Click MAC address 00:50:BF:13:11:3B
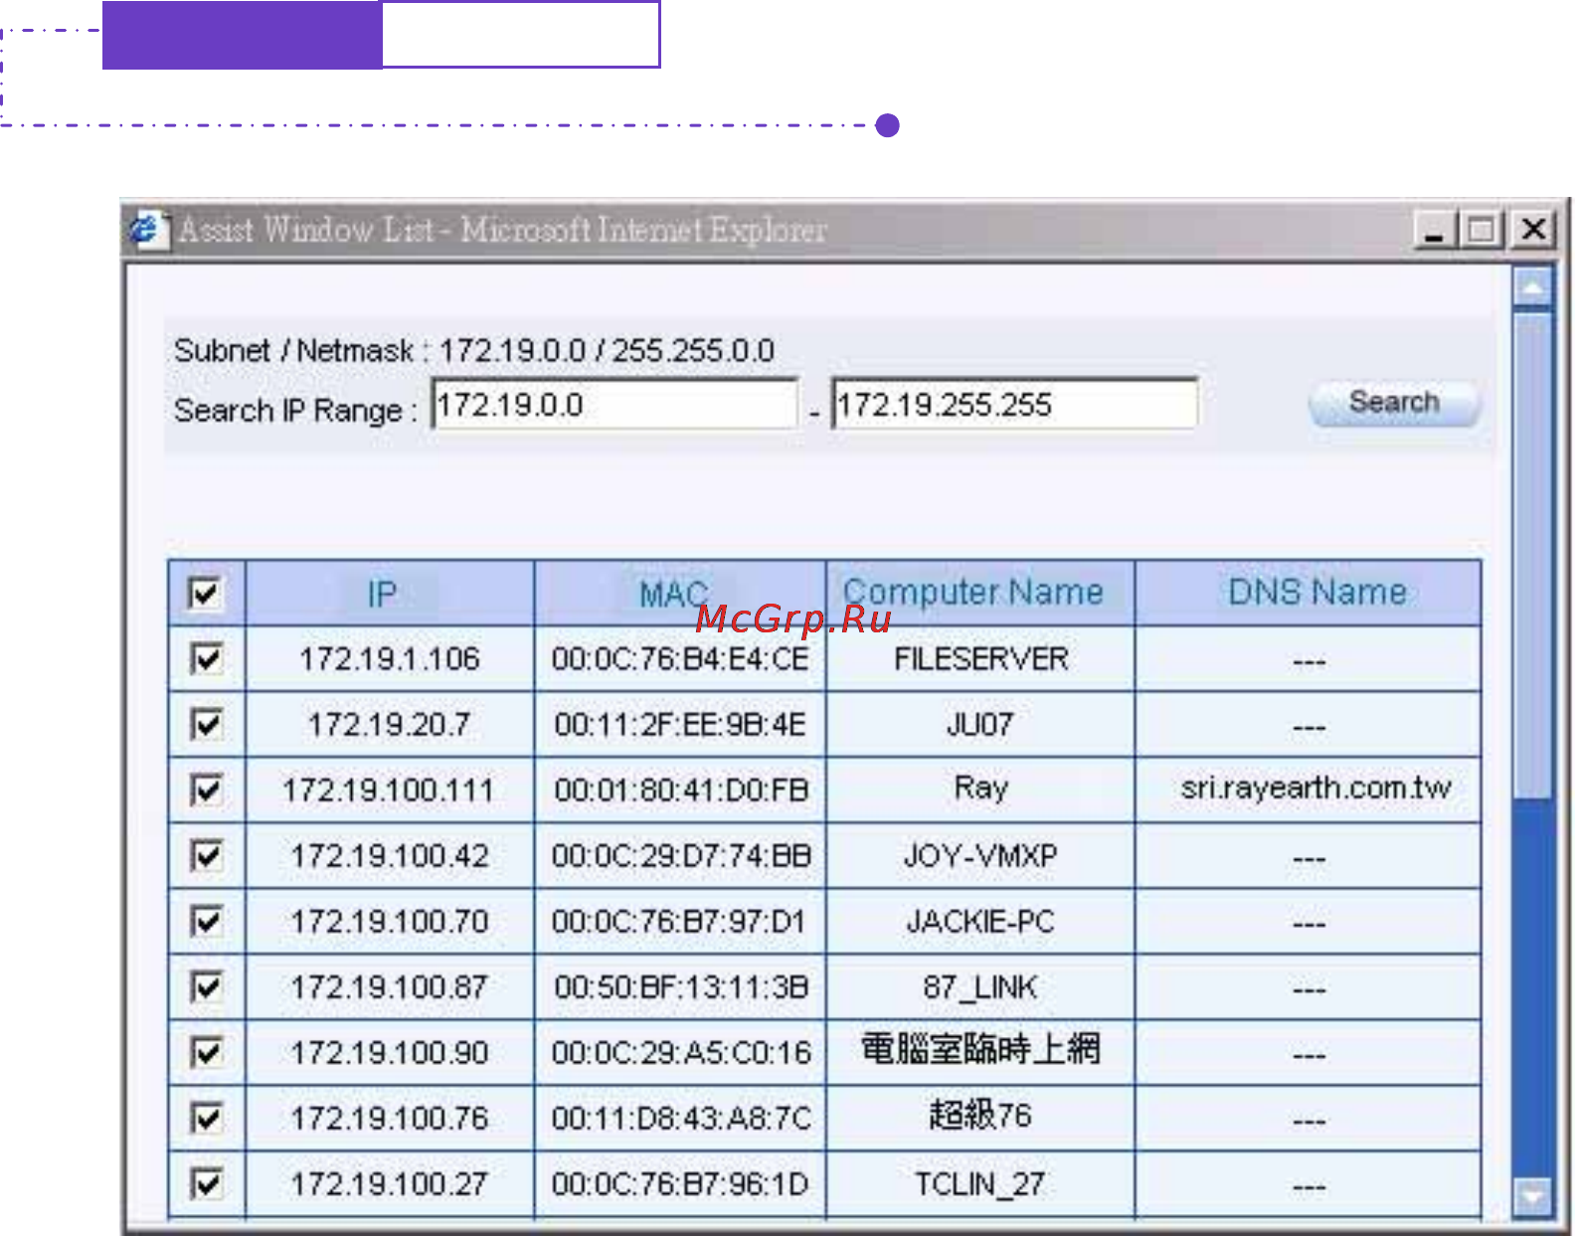This screenshot has height=1236, width=1575. click(681, 987)
